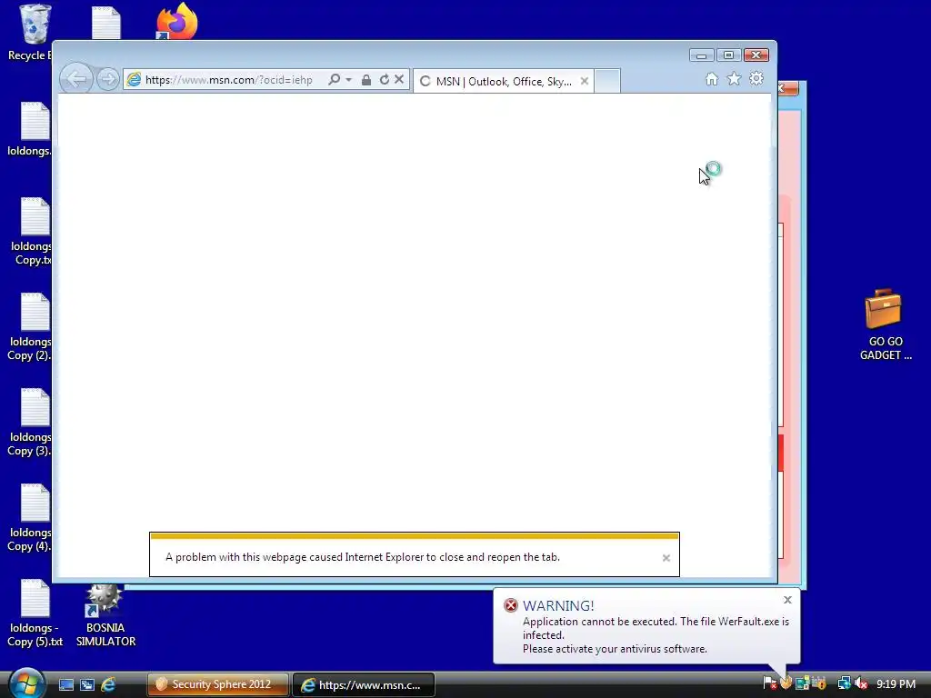Click Switch between windows quick launch icon
The image size is (931, 698).
point(87,685)
